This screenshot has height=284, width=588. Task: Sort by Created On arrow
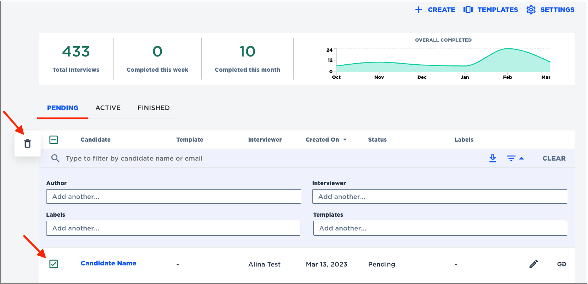coord(345,140)
